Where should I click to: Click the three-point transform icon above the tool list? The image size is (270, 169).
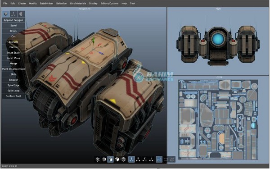[13, 14]
